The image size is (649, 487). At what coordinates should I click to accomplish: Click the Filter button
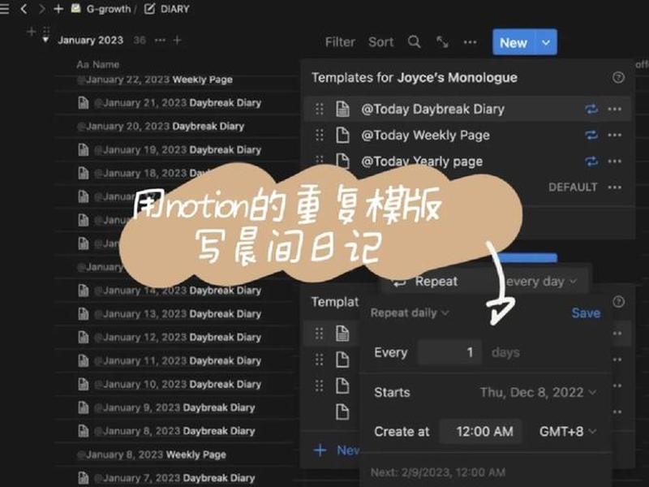(340, 42)
